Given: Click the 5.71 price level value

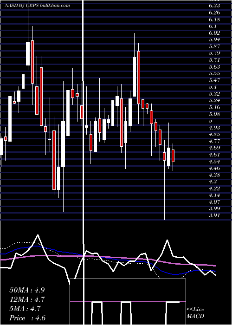Looking at the screenshot, I should click(214, 60).
